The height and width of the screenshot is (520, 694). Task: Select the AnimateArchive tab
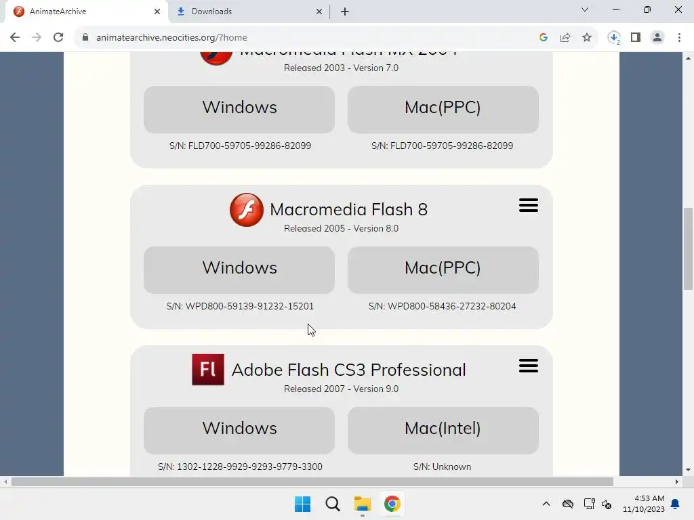pyautogui.click(x=87, y=12)
